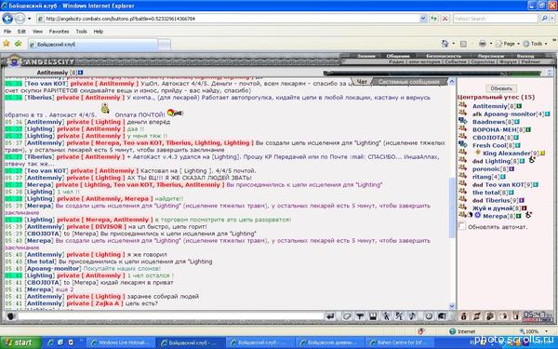Toggle the Обновлять автомат. checkbox
Image resolution: width=558 pixels, height=349 pixels.
461,226
